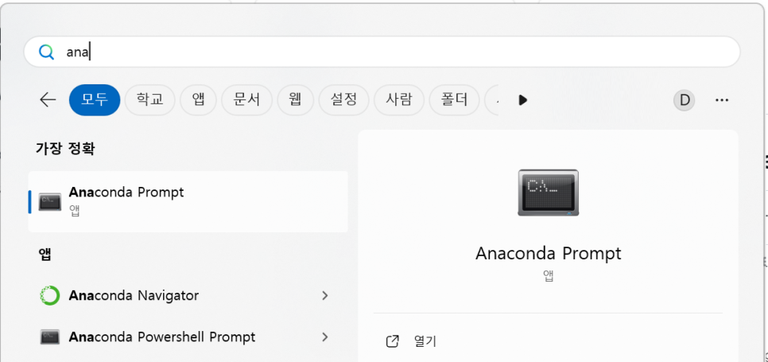Click the search box containing 'ana'
This screenshot has width=768, height=362.
point(382,52)
